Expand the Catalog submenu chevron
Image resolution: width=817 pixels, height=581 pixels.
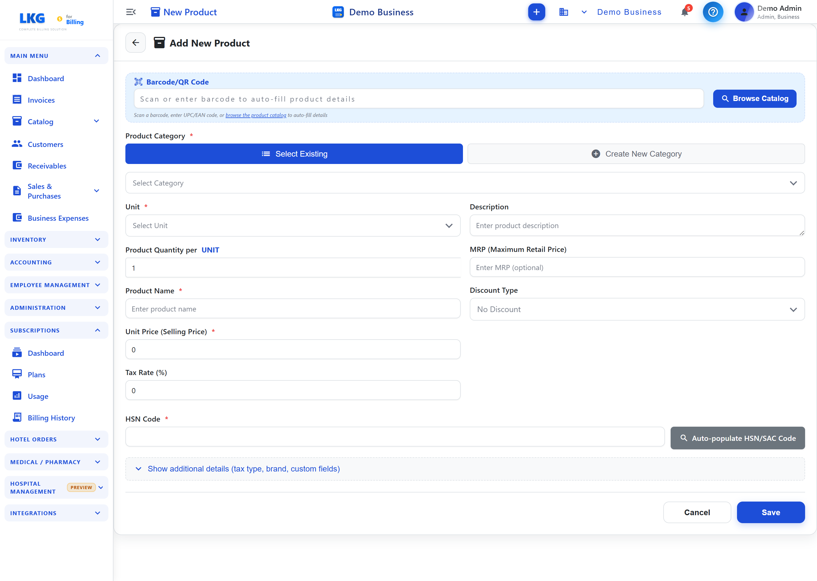click(x=96, y=121)
